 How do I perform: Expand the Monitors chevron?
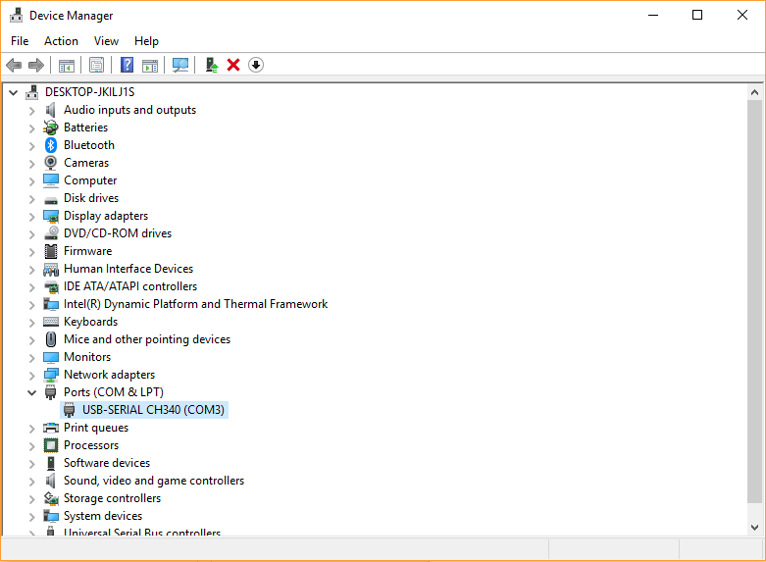pos(31,358)
